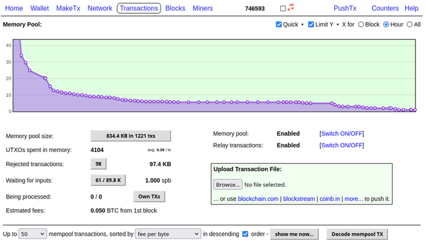426x247 pixels.
Task: Open the blockstream link
Action: coord(299,199)
